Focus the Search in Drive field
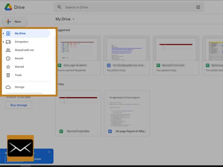This screenshot has width=223, height=167. click(x=129, y=7)
